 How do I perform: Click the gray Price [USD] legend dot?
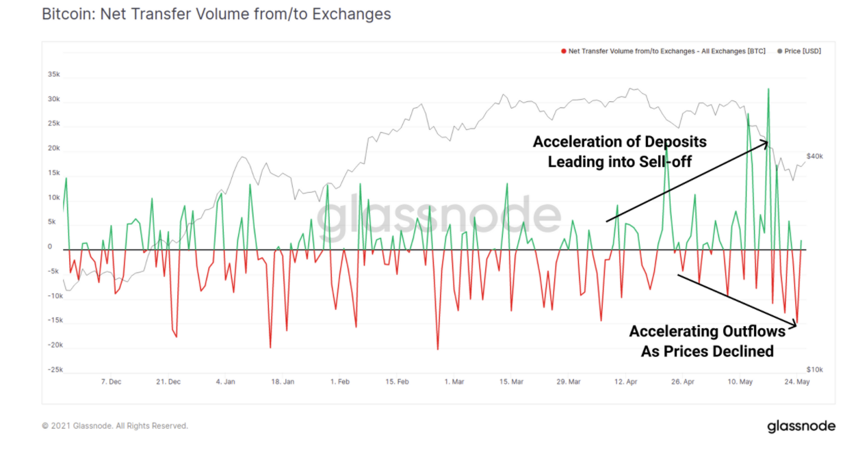[779, 51]
